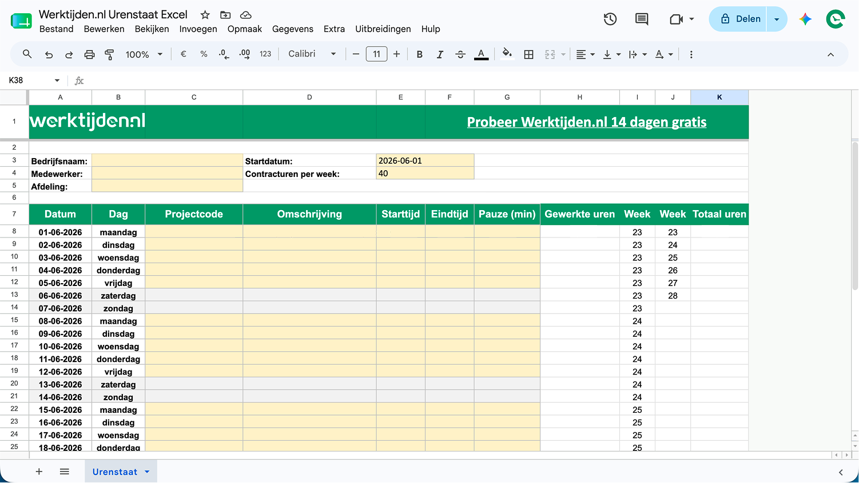This screenshot has width=859, height=483.
Task: Star the Werktijden.nl Urenstaat Excel document
Action: coord(205,15)
